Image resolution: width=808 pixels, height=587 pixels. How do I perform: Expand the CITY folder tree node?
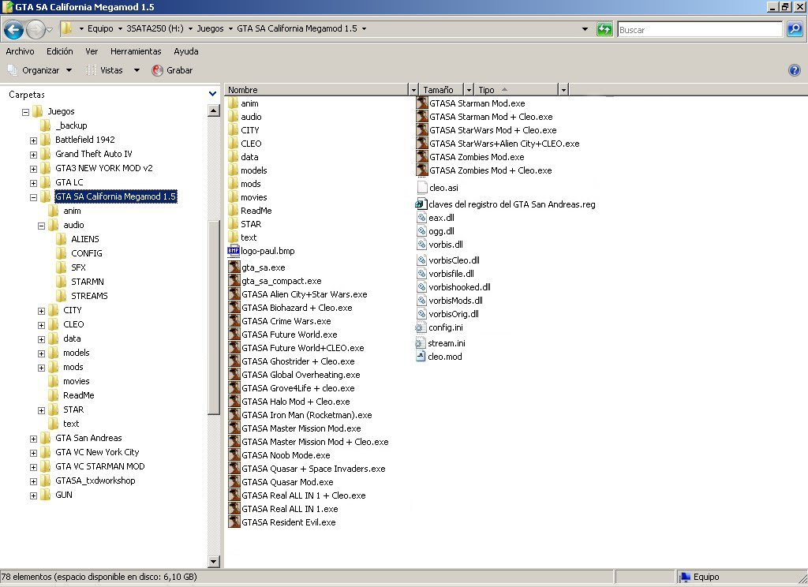tap(41, 311)
